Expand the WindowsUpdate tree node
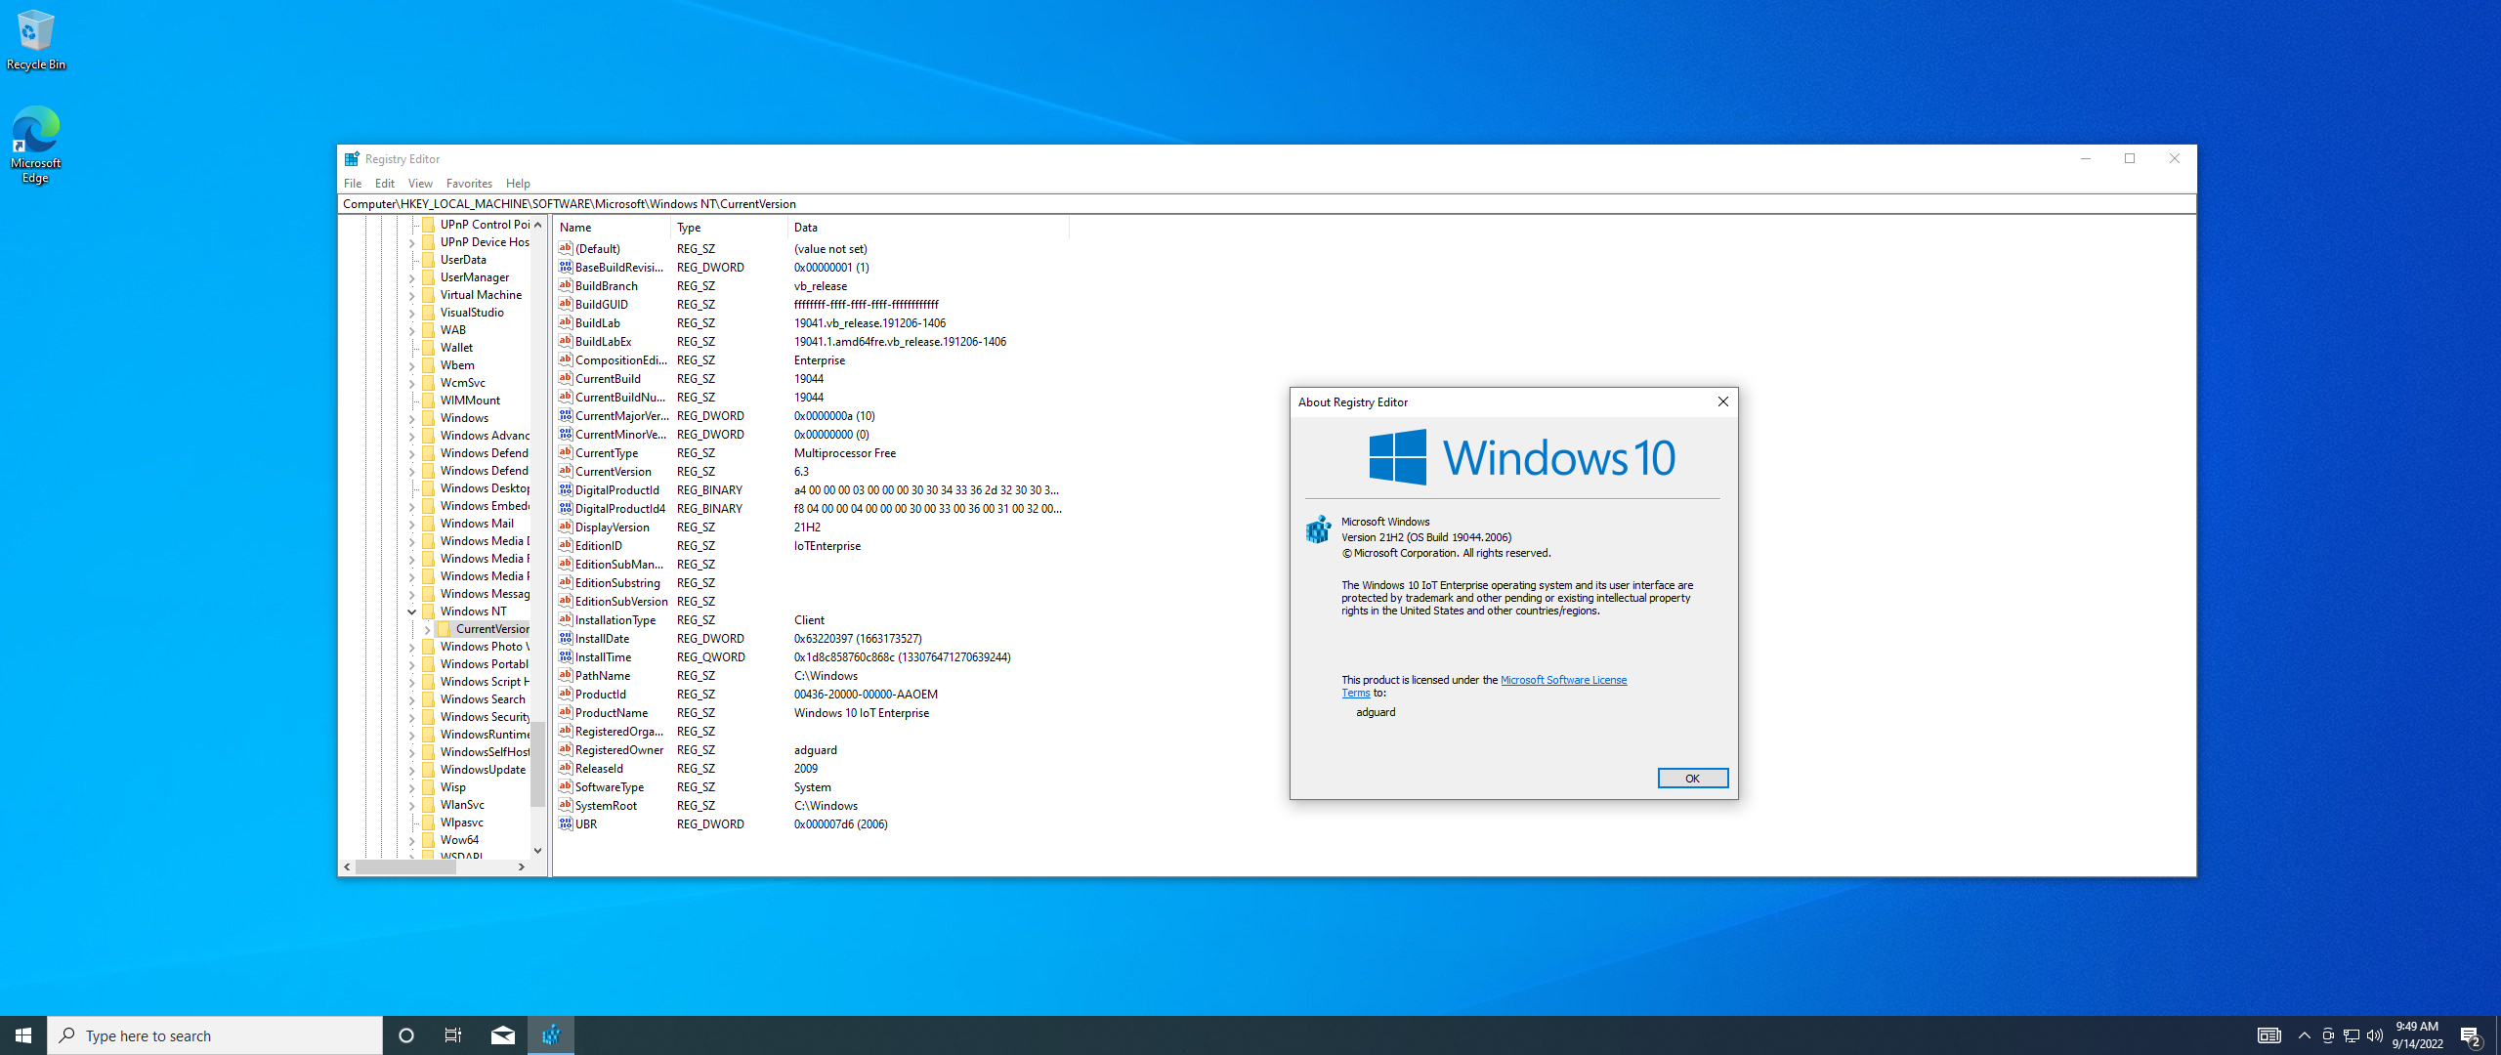The height and width of the screenshot is (1055, 2501). 411,770
